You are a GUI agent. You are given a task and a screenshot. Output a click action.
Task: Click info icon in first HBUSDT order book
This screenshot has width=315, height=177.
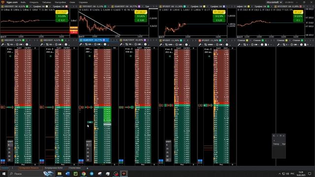(x=27, y=44)
